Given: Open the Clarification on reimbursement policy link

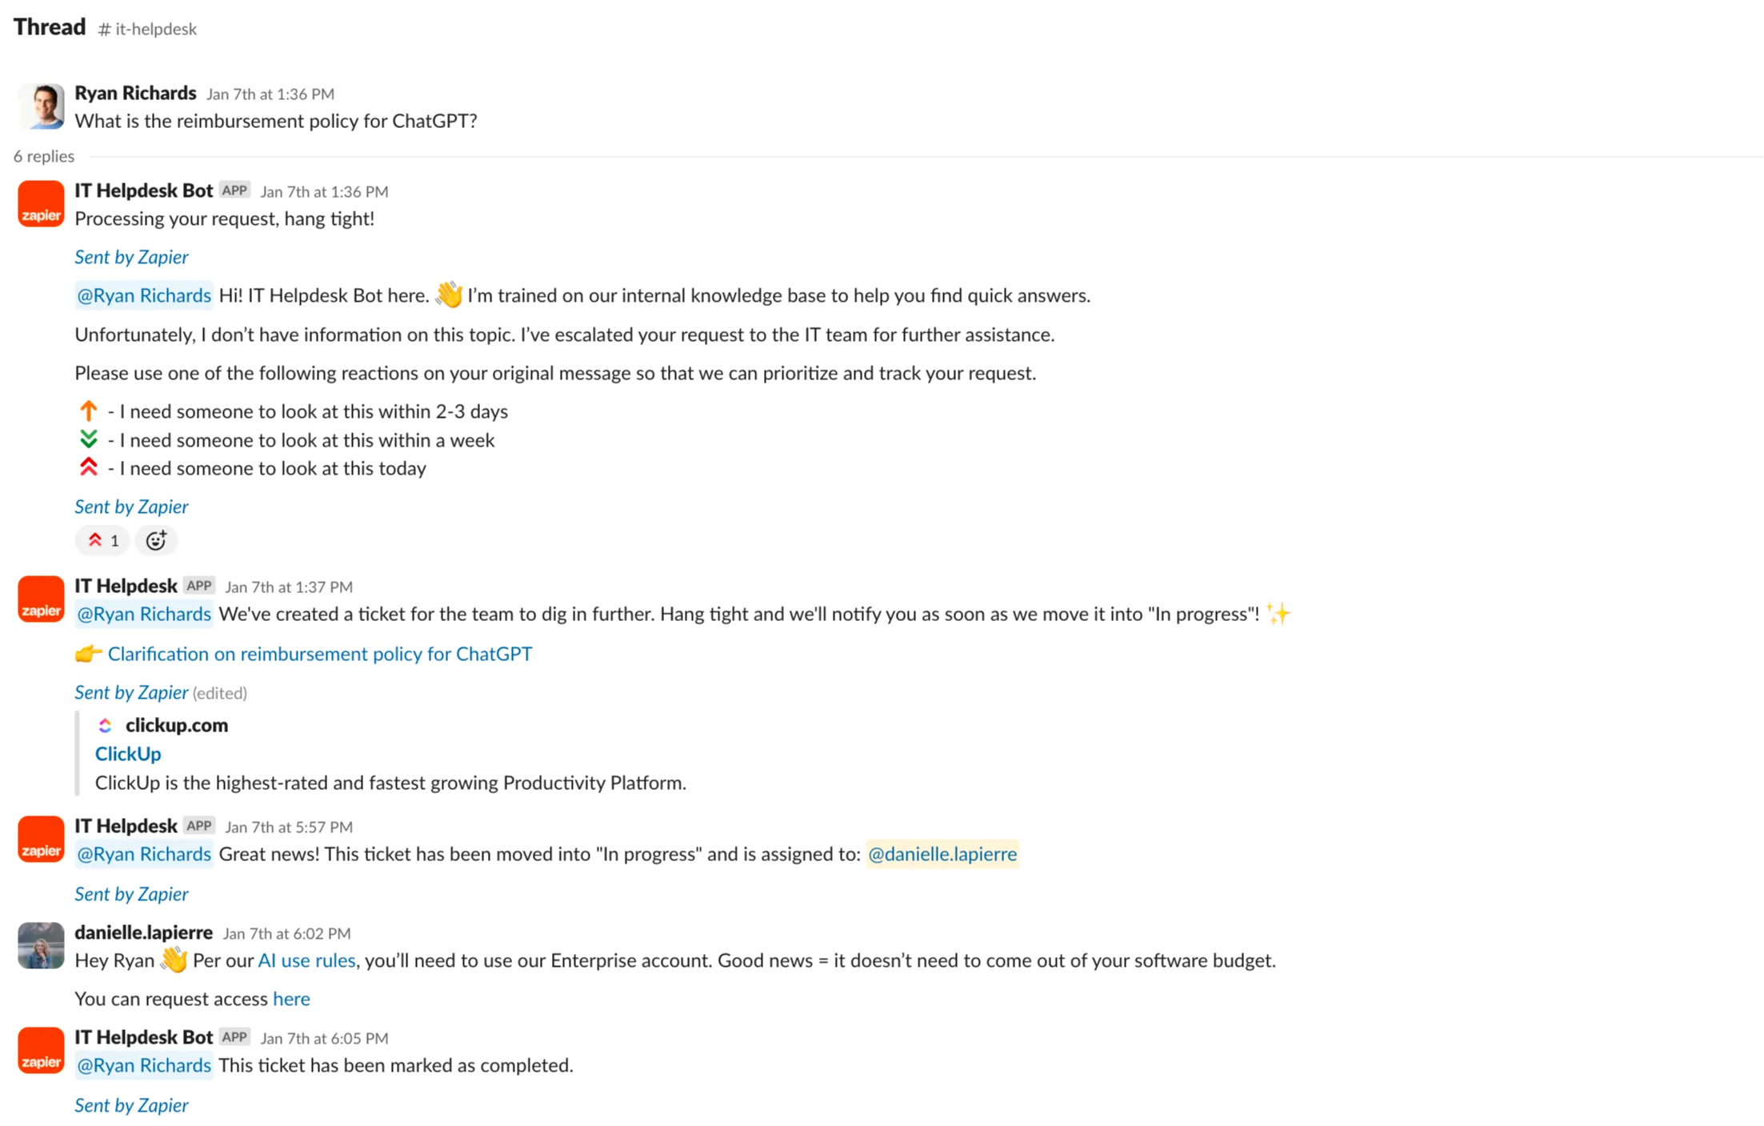Looking at the screenshot, I should [x=319, y=654].
